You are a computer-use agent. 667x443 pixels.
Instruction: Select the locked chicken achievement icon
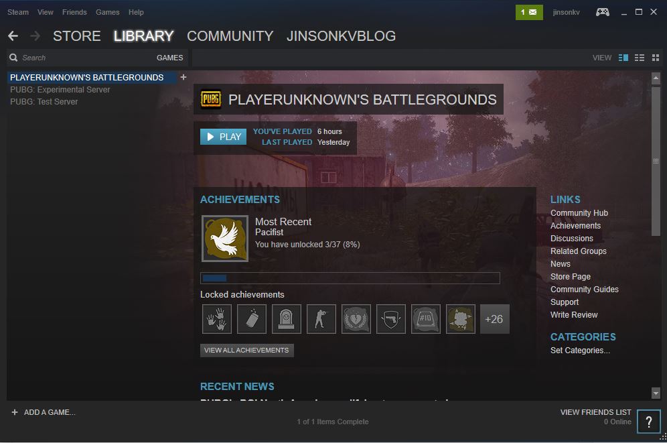tap(460, 319)
